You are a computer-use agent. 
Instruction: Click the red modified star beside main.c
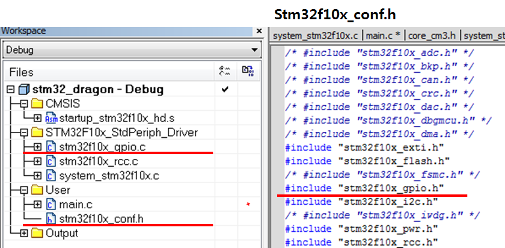(248, 204)
